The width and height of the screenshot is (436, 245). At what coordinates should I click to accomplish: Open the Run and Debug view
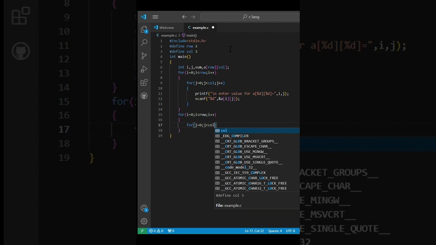click(144, 69)
